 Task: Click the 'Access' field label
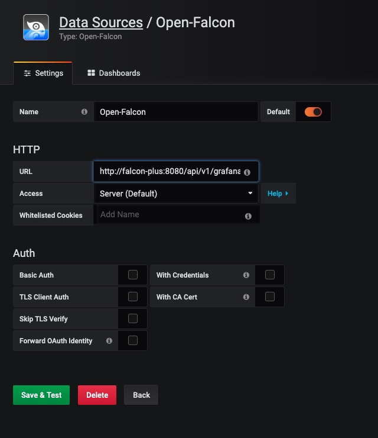(31, 194)
